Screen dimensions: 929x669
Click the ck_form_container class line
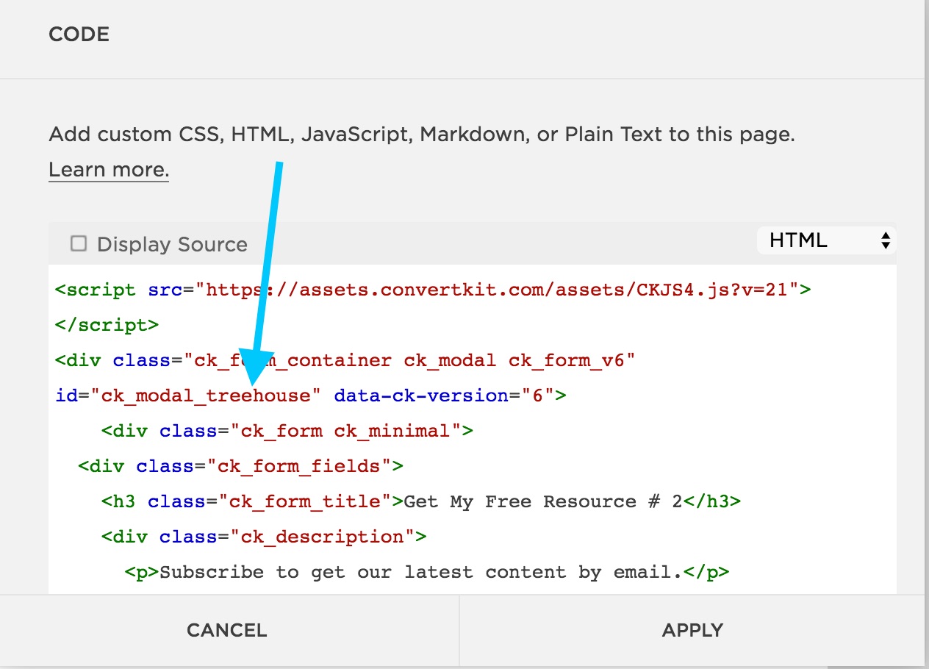tap(345, 360)
